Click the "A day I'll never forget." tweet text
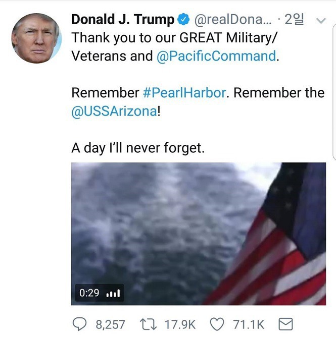Viewport: 336px width, 339px height. tap(138, 148)
